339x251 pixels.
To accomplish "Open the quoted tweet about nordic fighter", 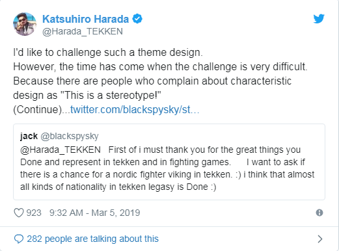I will coord(169,162).
